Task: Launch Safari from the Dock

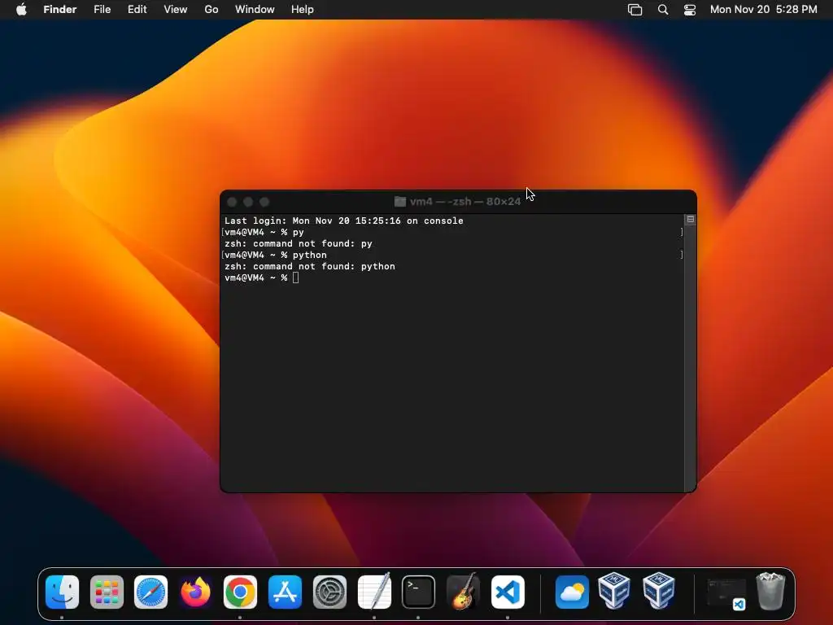Action: click(150, 592)
